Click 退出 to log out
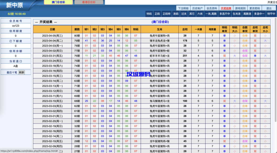Screen dimensions: 277x153 pyautogui.click(x=269, y=8)
